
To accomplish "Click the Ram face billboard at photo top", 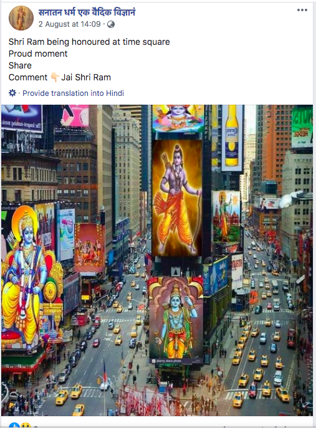I will tap(178, 118).
